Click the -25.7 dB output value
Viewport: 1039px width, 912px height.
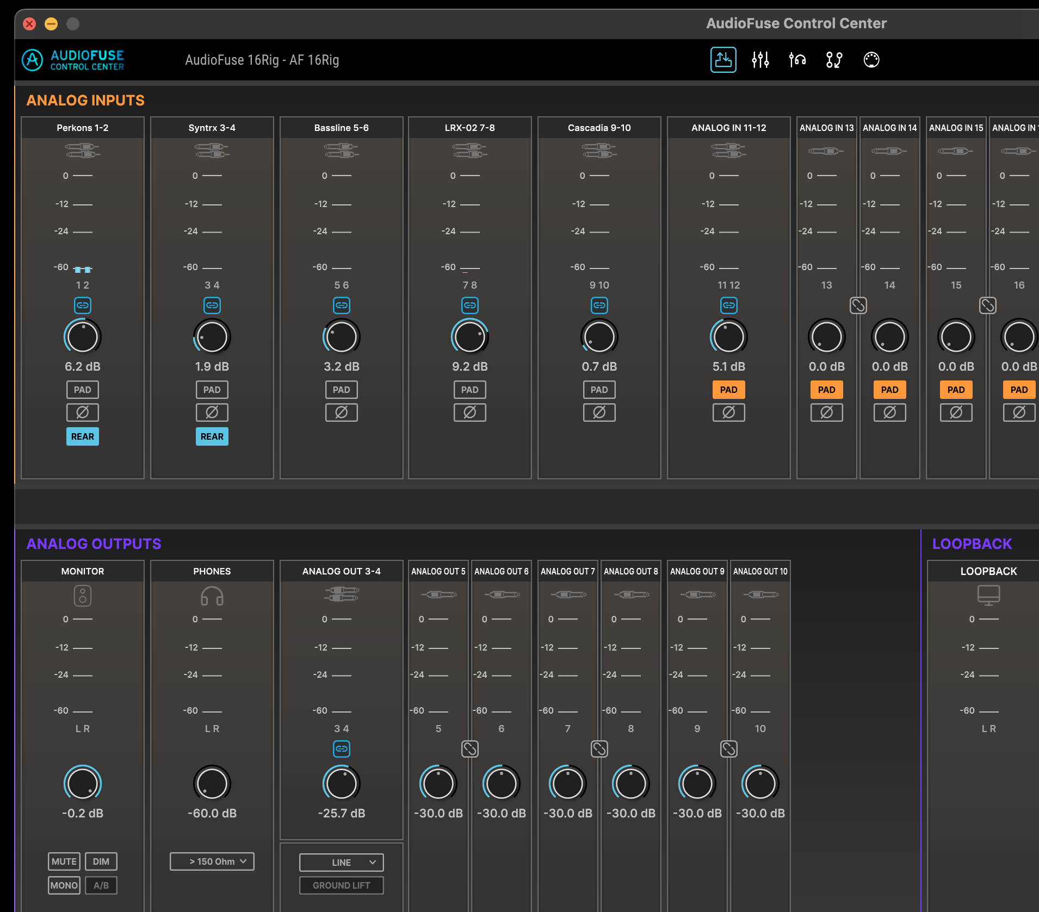click(x=342, y=813)
